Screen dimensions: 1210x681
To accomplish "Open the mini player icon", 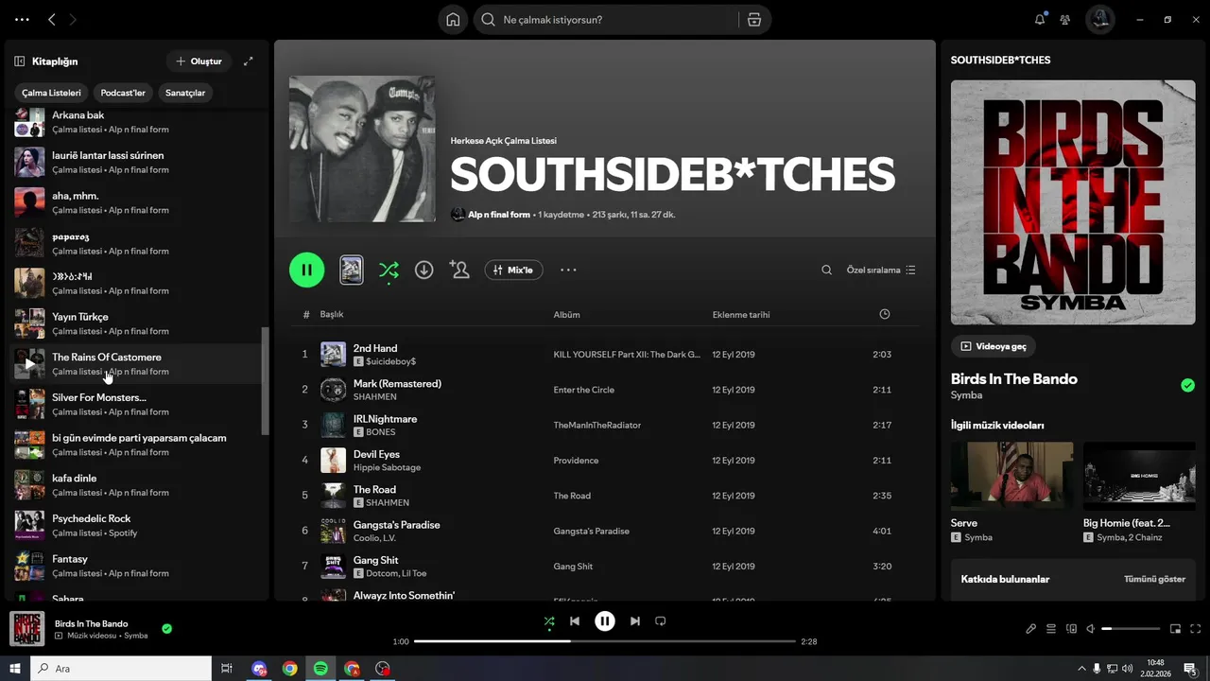I will pyautogui.click(x=1175, y=628).
